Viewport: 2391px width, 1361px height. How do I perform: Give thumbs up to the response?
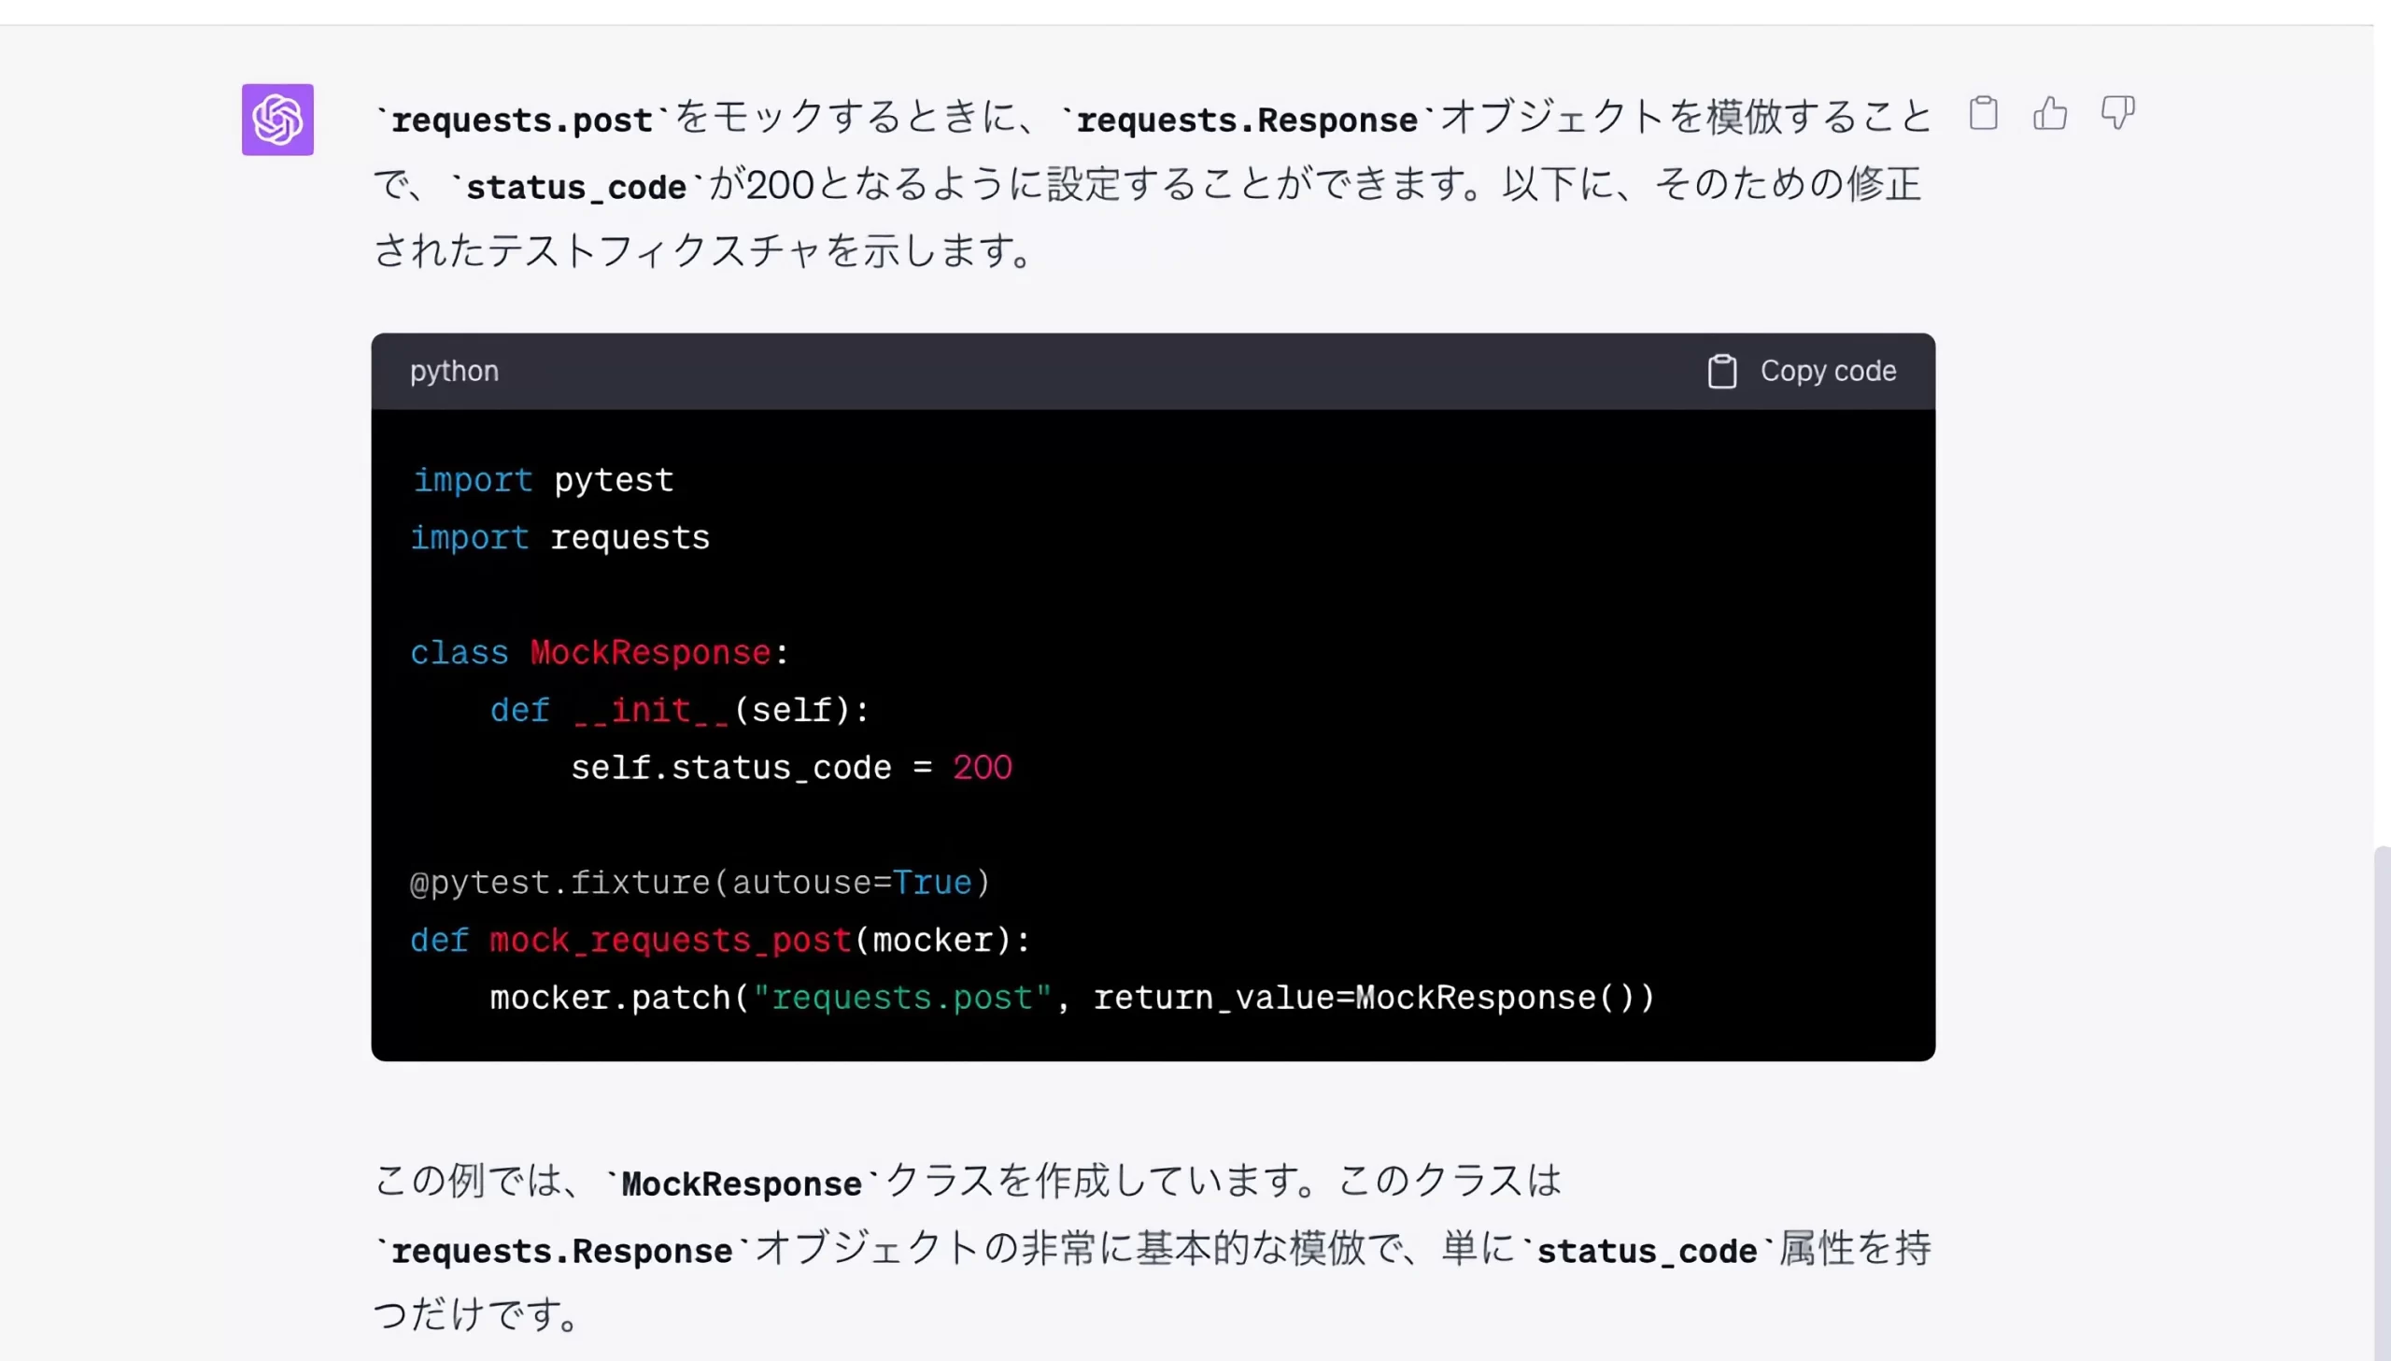coord(2050,113)
